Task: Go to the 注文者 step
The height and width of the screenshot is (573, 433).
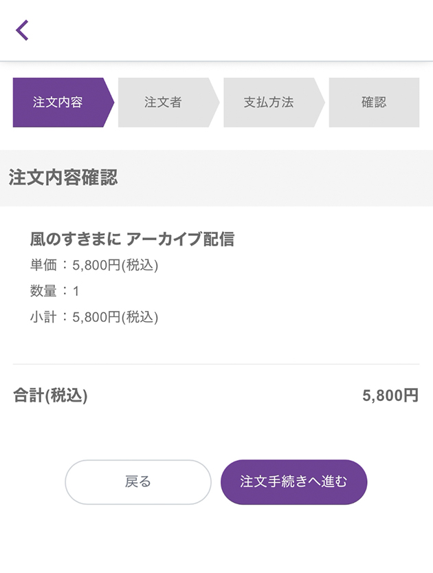Action: tap(164, 102)
